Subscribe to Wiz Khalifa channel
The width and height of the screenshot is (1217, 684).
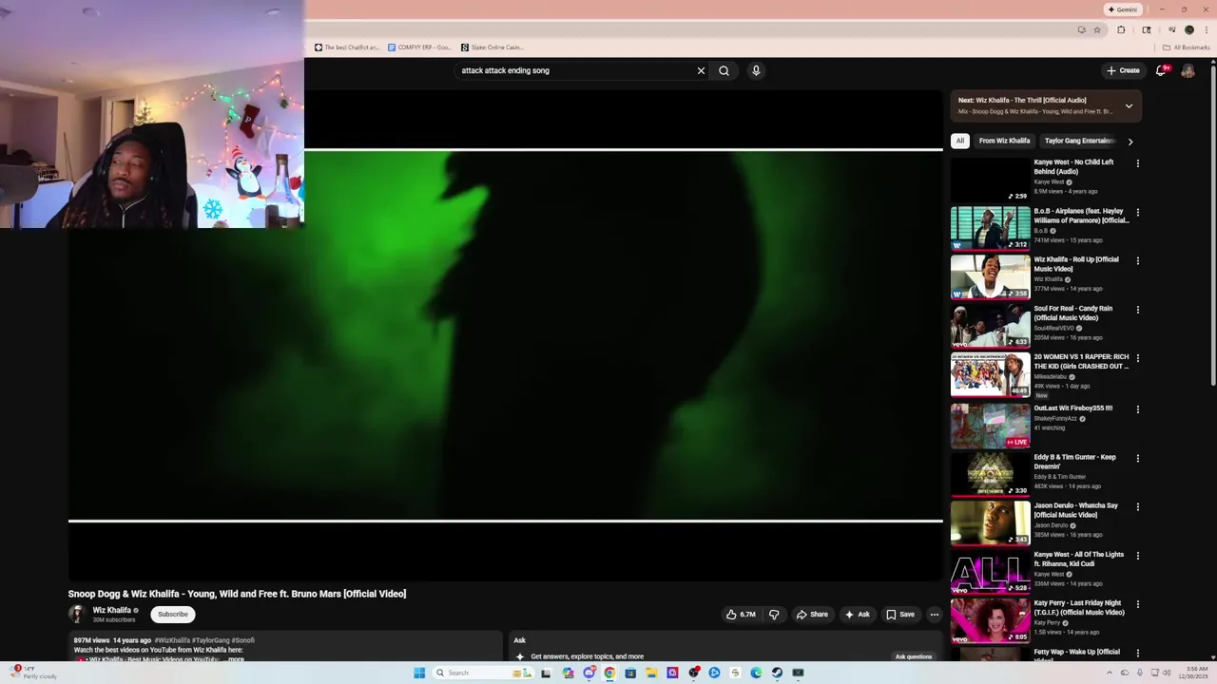click(173, 615)
